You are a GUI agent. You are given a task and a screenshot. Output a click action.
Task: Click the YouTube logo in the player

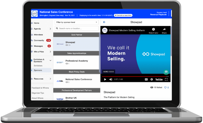(159, 79)
